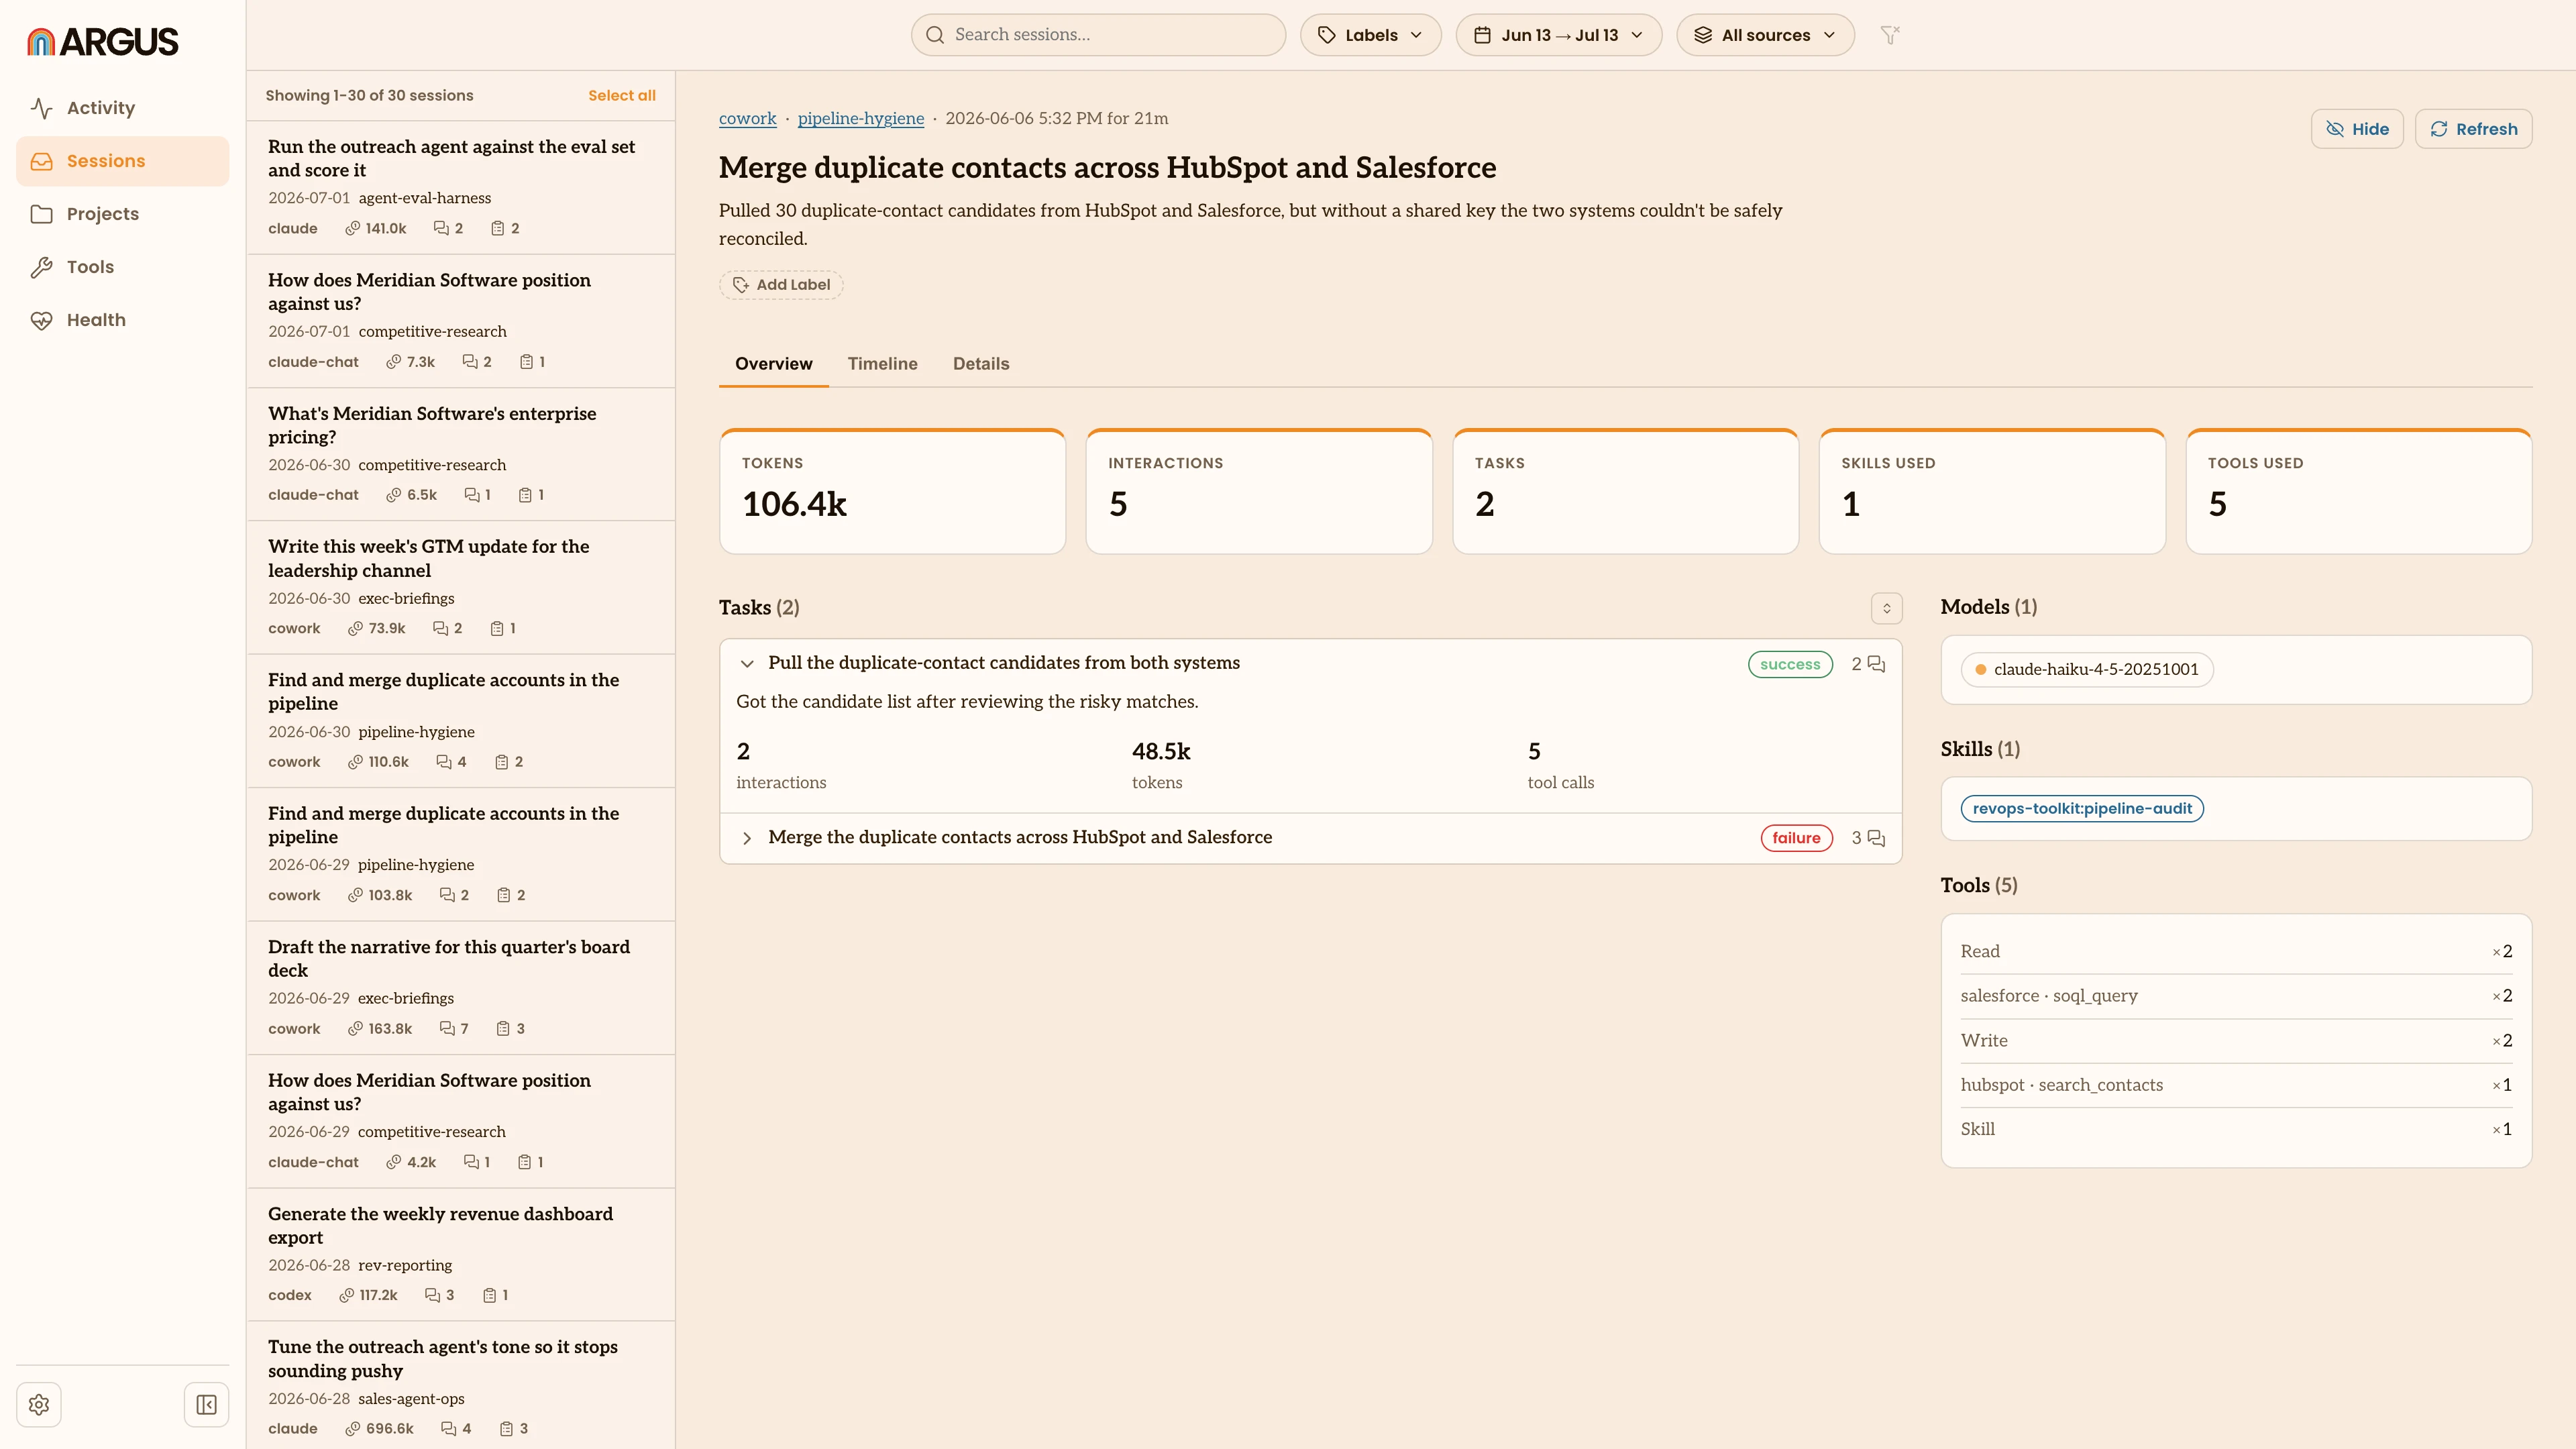Switch to the Timeline tab
2576x1449 pixels.
click(882, 364)
